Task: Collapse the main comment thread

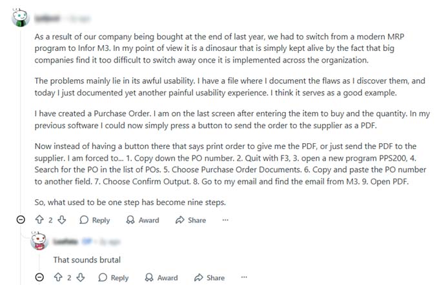Action: coord(20,220)
